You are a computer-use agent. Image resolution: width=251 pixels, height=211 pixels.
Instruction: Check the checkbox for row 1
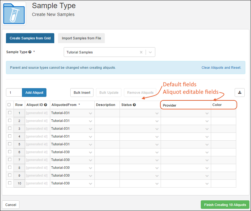point(10,113)
